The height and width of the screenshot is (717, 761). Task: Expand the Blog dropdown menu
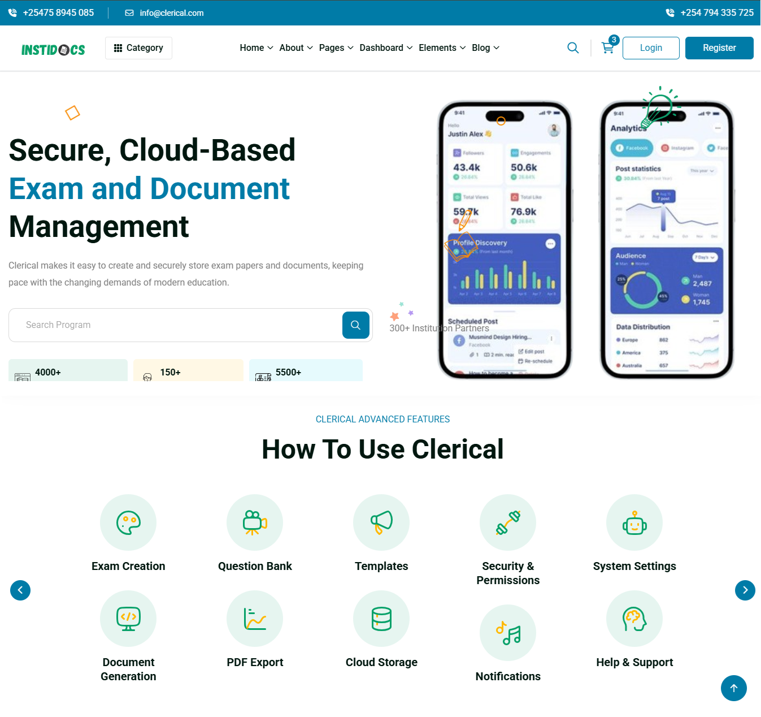point(485,48)
